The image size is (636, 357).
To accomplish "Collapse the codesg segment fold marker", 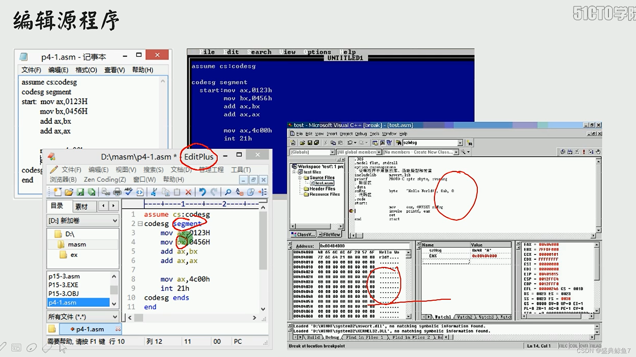I will pos(140,224).
